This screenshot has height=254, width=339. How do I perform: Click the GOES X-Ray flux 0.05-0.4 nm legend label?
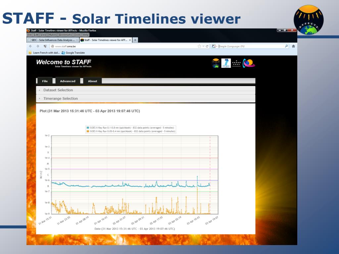click(x=132, y=131)
